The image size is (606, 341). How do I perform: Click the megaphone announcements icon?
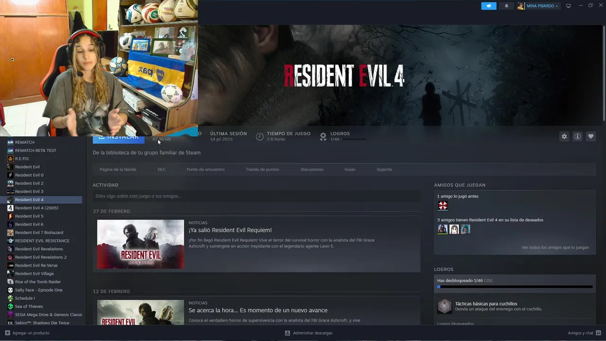[489, 6]
